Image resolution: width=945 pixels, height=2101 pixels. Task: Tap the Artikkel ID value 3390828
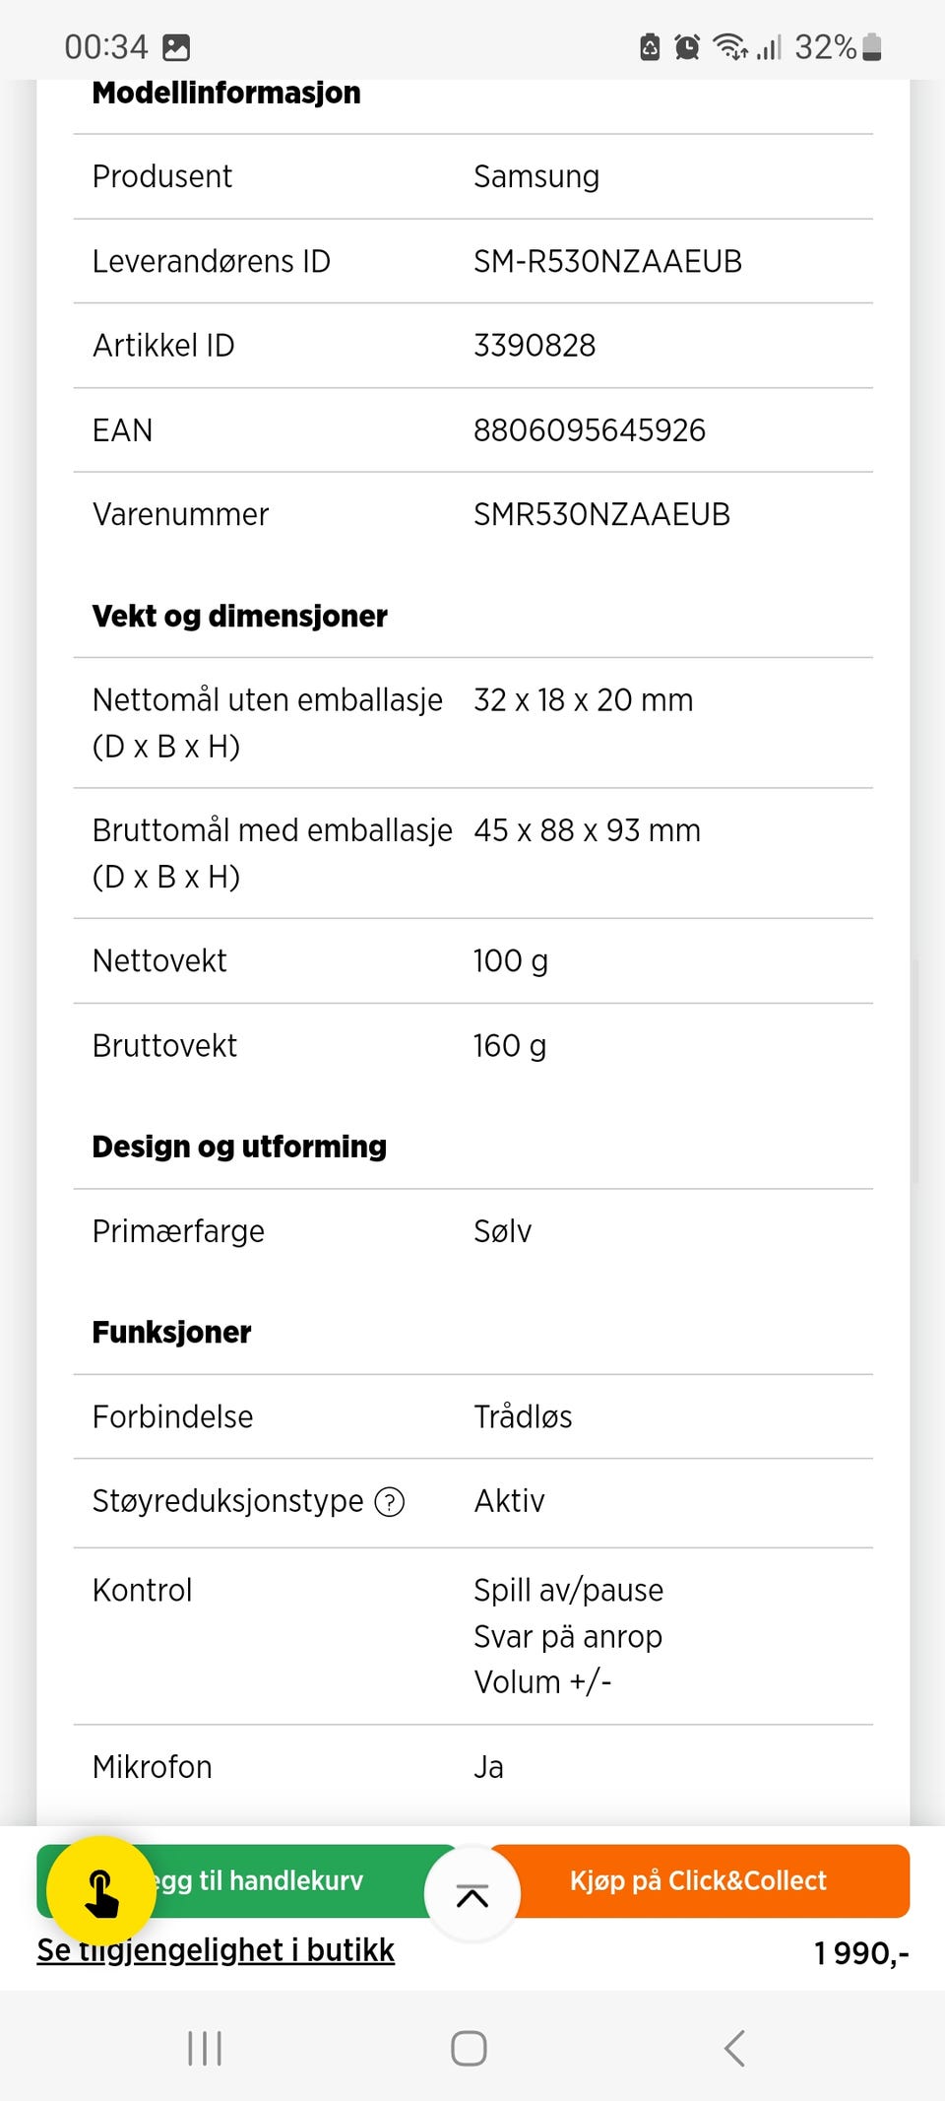535,346
